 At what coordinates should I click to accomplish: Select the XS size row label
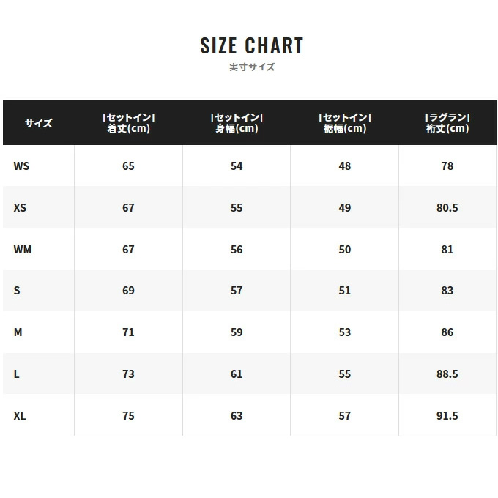20,208
